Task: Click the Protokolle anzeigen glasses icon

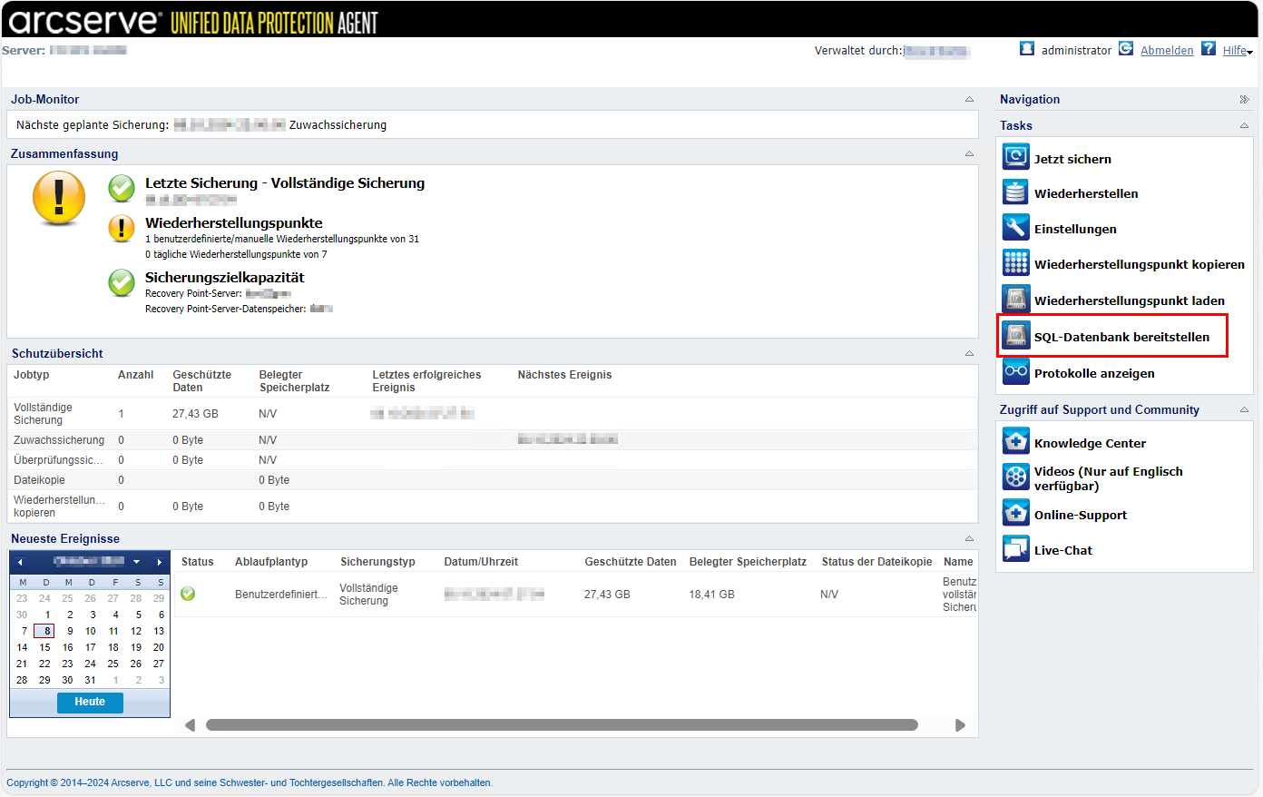Action: (1016, 371)
